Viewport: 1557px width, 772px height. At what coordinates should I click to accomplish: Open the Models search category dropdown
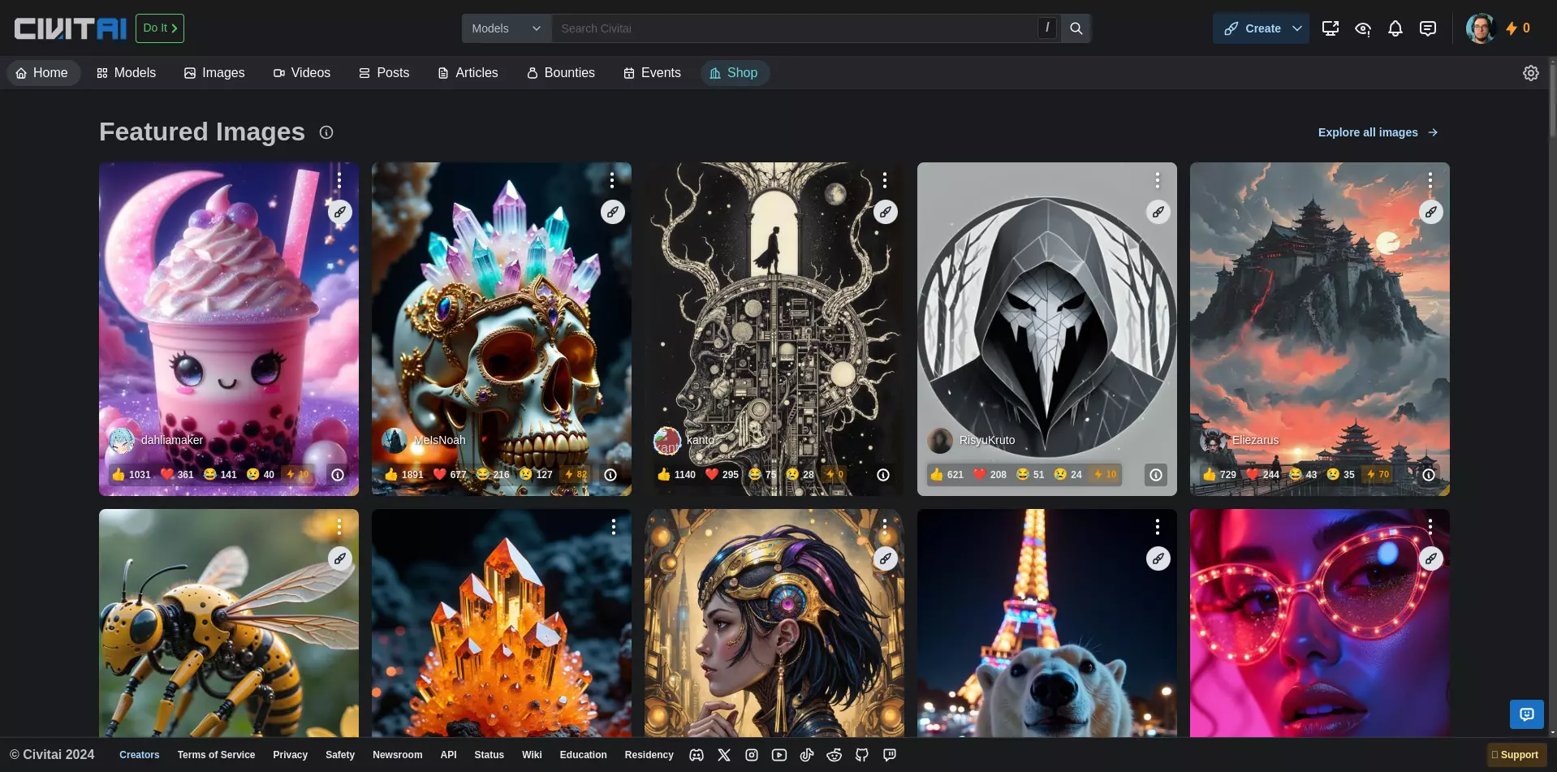click(507, 28)
